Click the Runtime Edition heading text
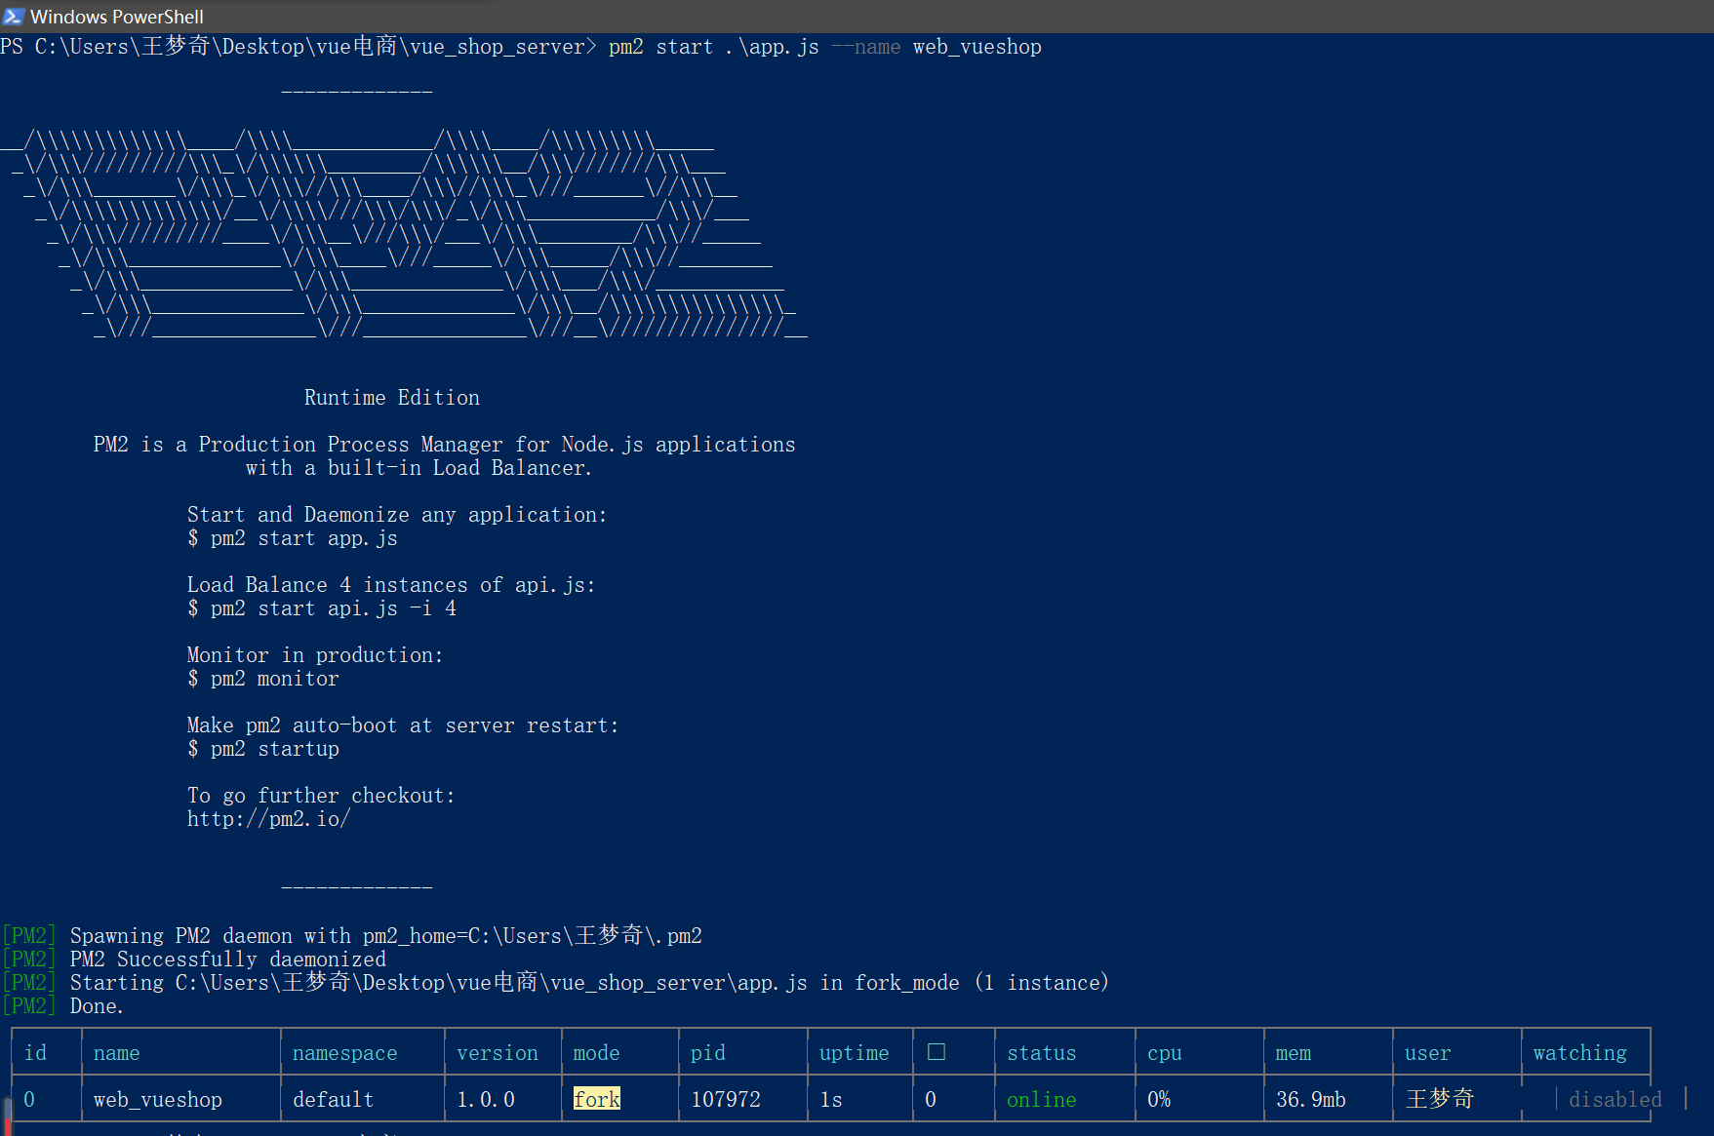 click(x=391, y=398)
